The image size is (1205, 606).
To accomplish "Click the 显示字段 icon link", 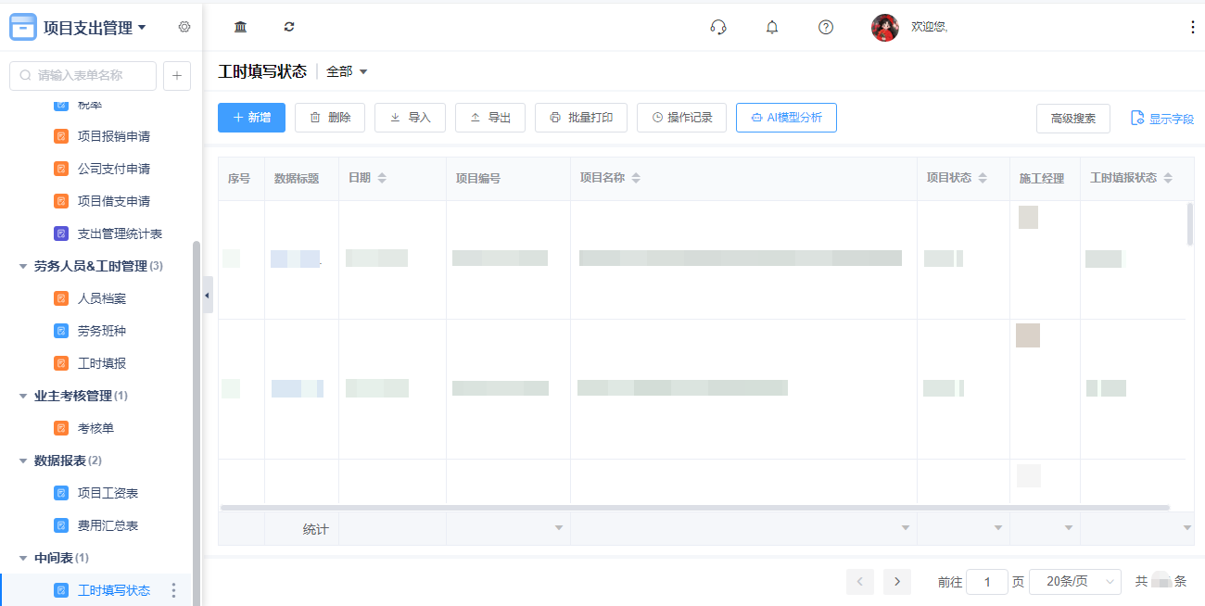I will coord(1162,119).
